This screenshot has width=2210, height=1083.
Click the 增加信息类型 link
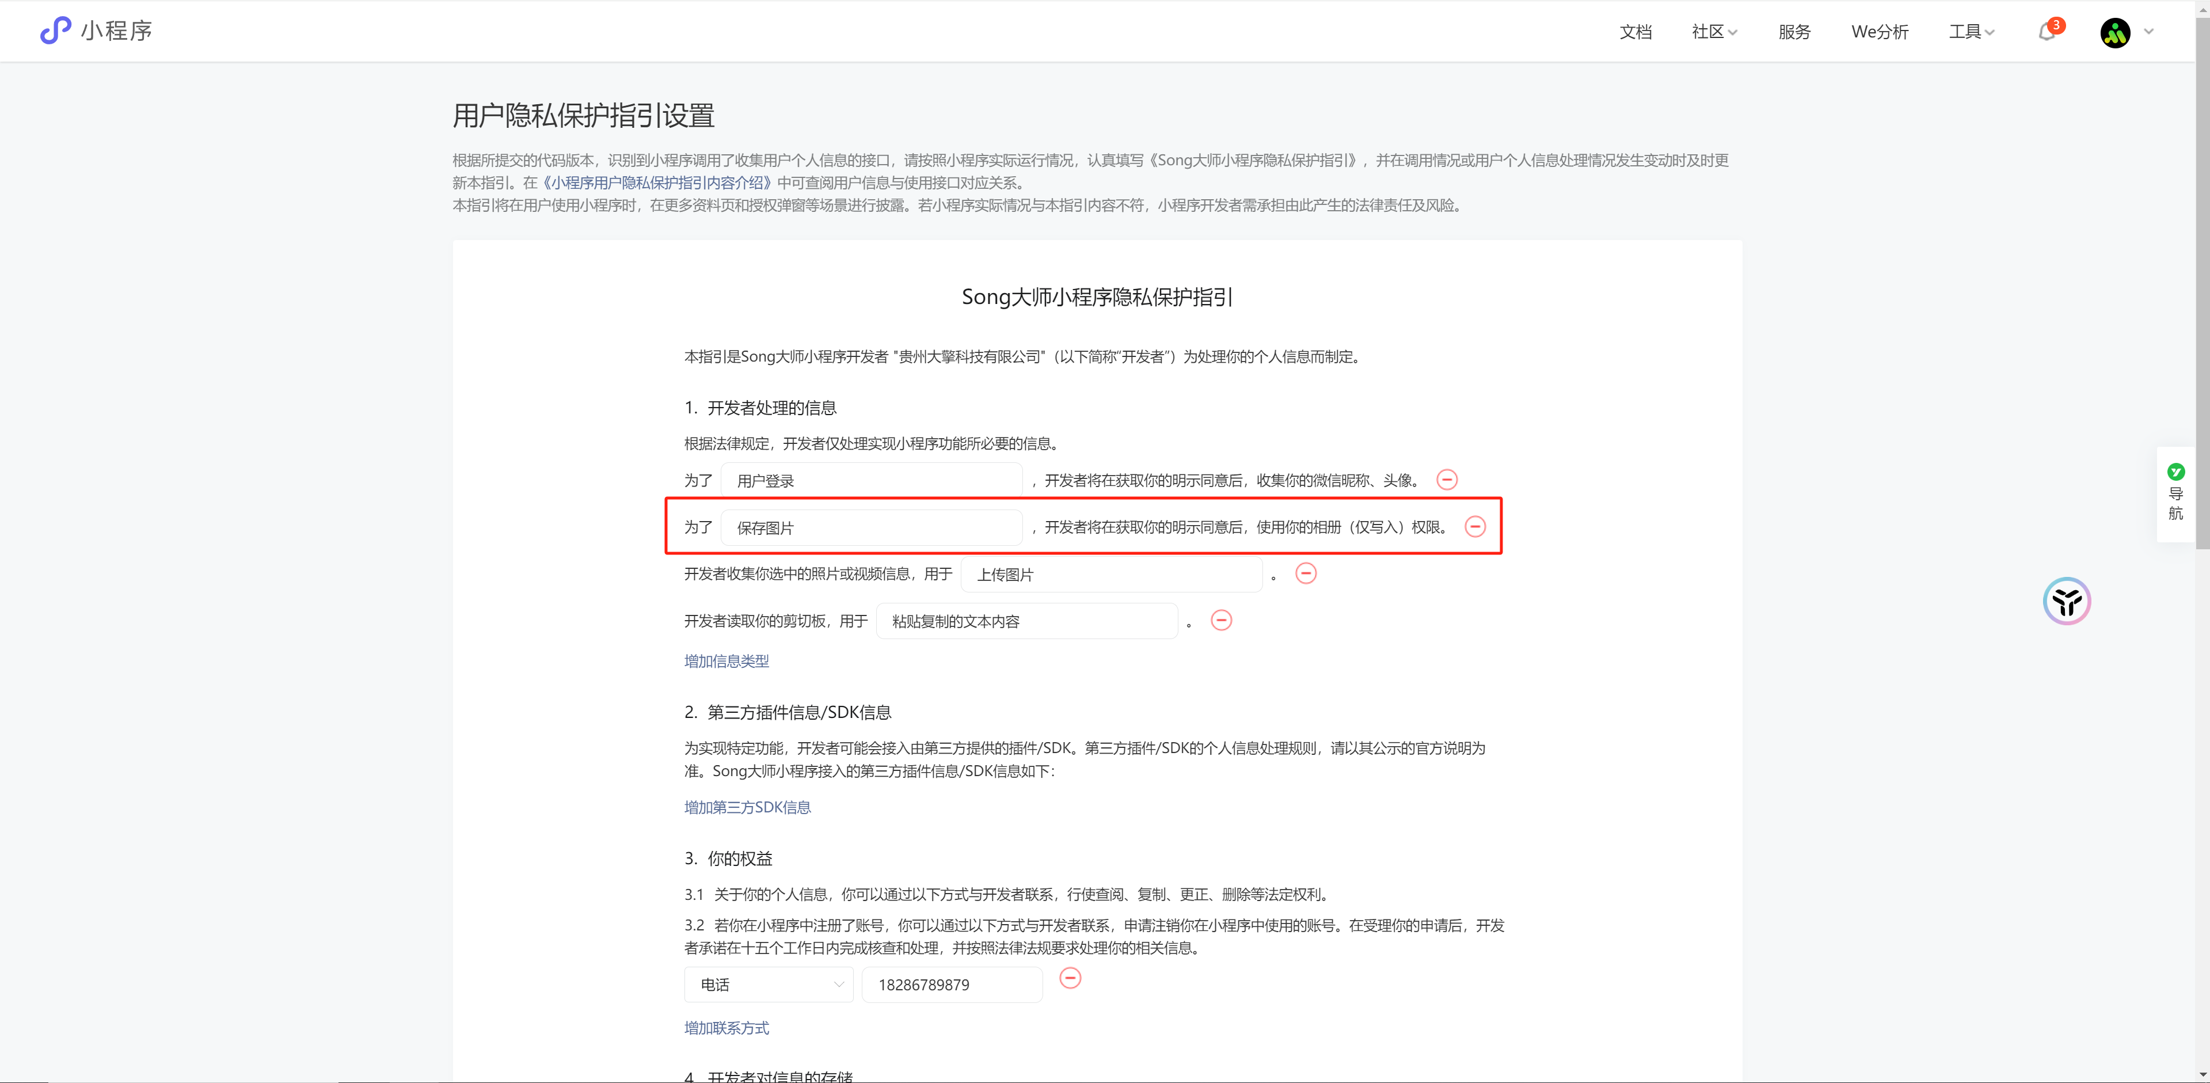(x=726, y=661)
